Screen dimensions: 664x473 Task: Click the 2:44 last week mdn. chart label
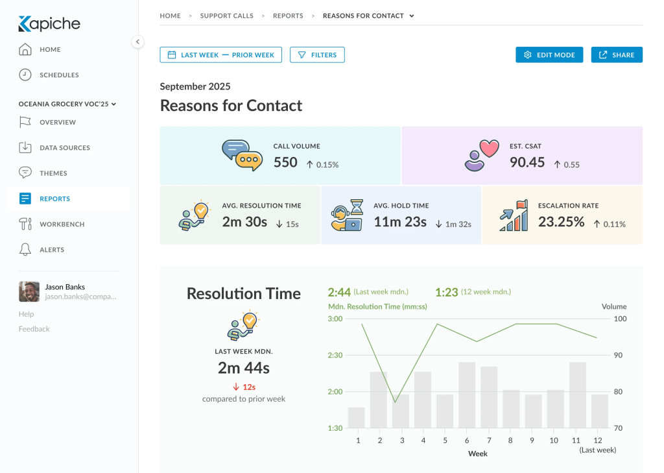tap(368, 292)
